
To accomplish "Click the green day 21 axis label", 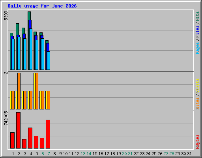I will [x=130, y=154].
